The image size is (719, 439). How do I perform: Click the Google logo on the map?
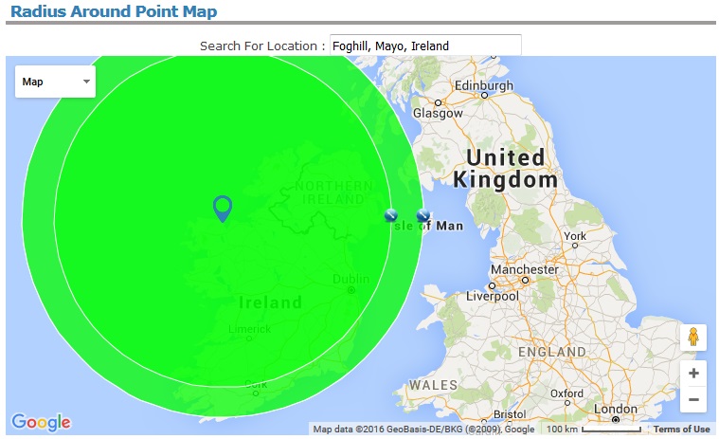click(41, 422)
